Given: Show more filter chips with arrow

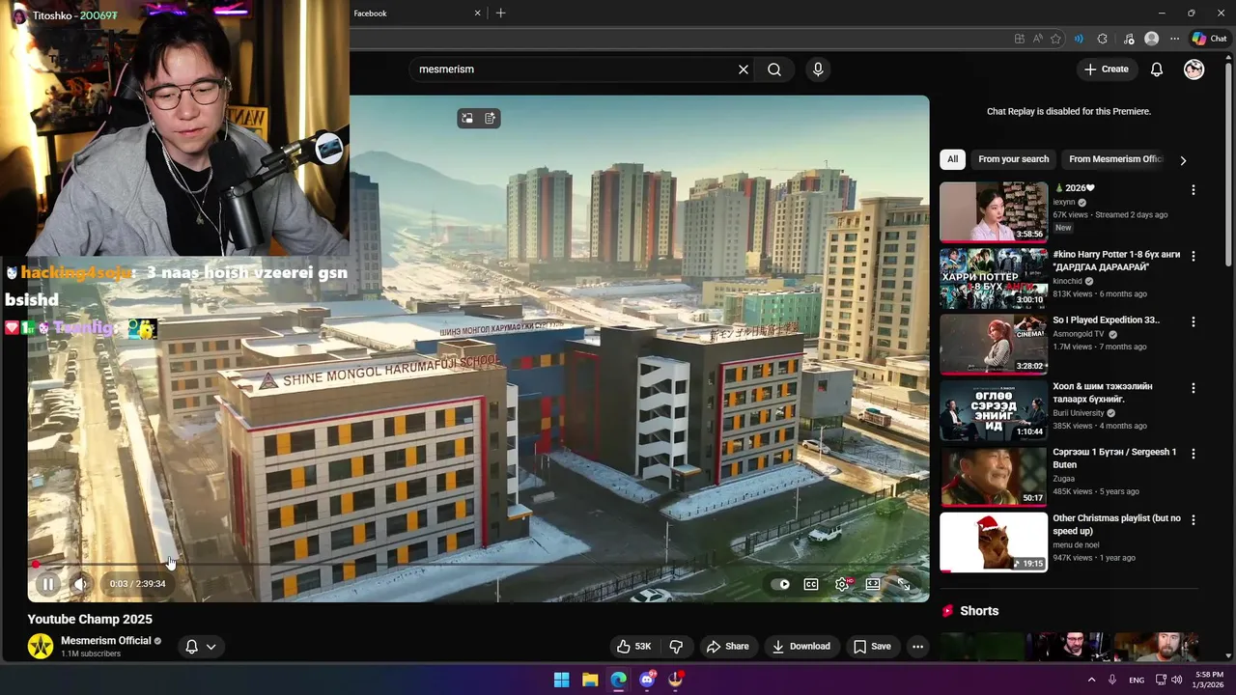Looking at the screenshot, I should tap(1183, 160).
